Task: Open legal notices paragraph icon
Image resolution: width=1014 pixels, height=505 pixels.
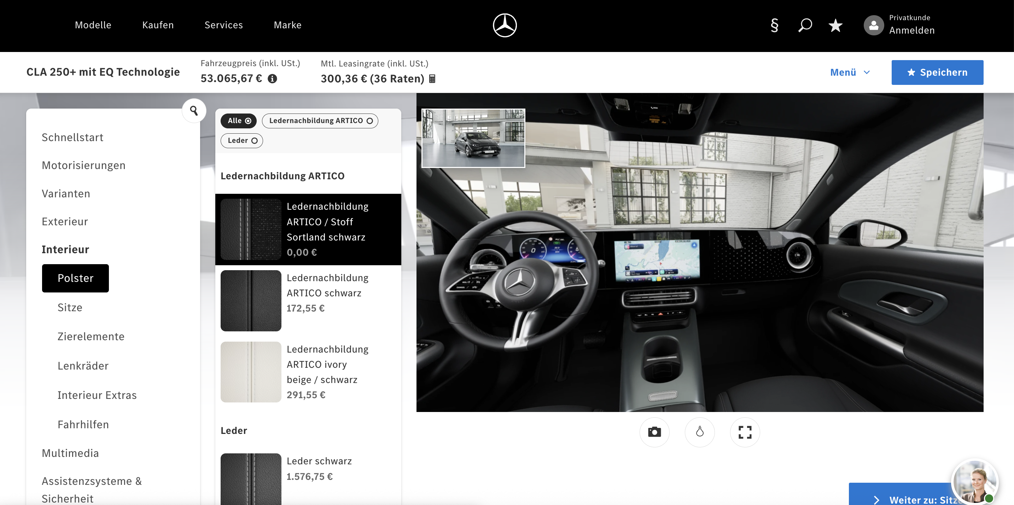Action: [774, 25]
